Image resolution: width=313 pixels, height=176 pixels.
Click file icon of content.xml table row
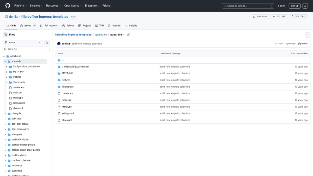pos(59,93)
